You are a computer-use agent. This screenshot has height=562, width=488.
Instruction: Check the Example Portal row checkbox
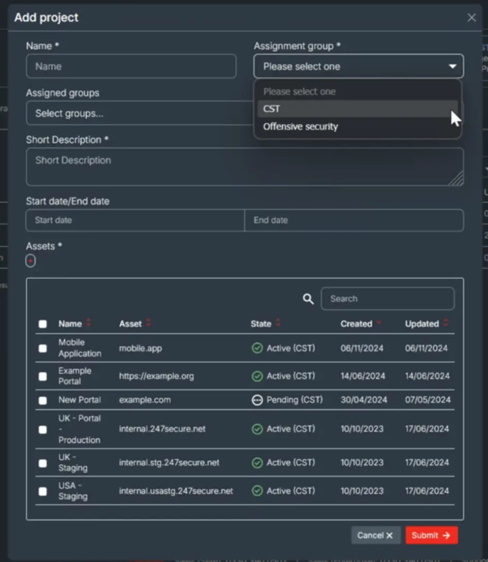(x=43, y=376)
